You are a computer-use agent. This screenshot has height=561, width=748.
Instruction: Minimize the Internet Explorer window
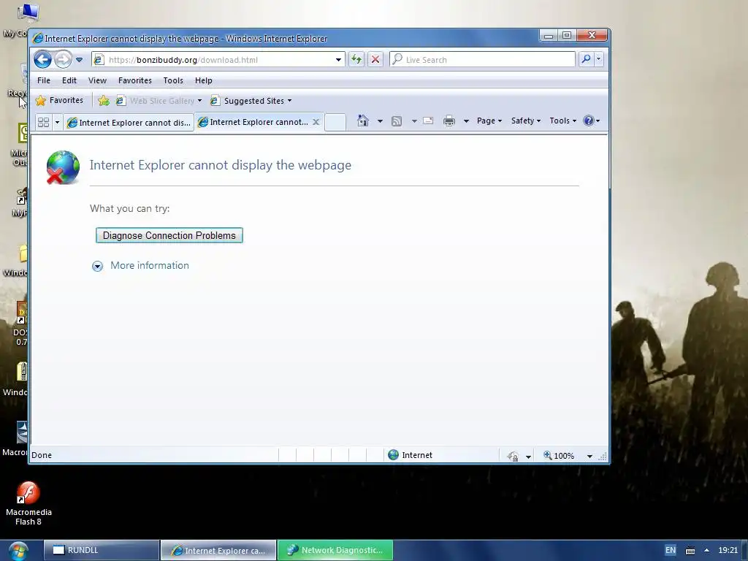tap(549, 35)
